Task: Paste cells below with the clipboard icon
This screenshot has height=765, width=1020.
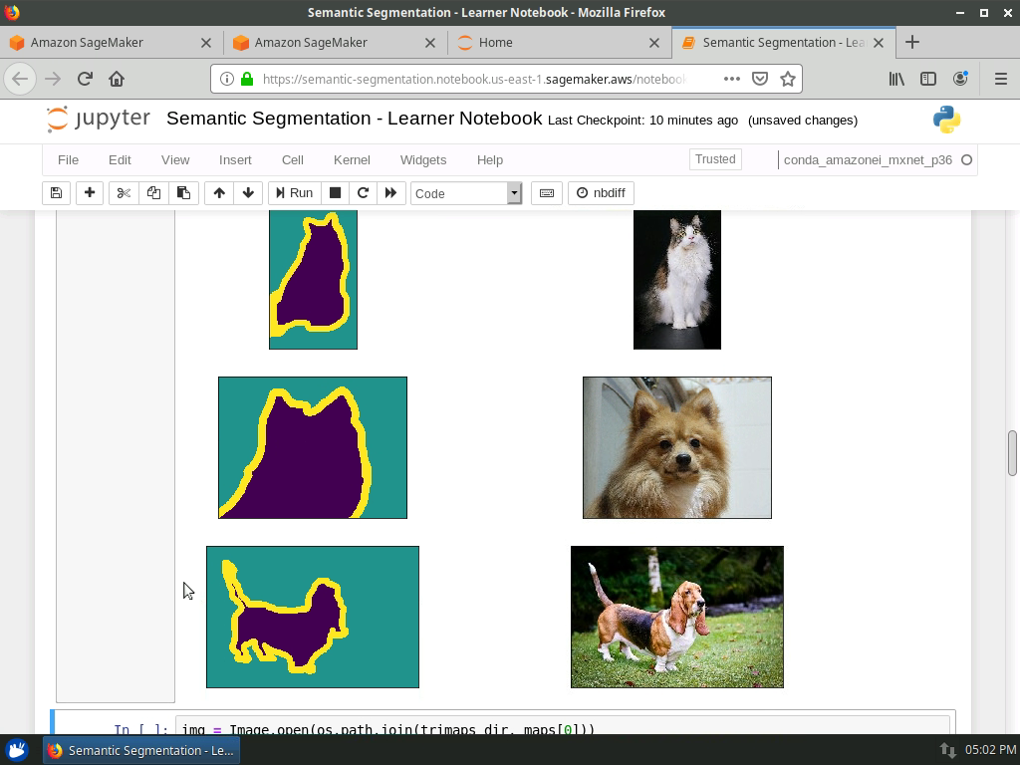Action: click(x=183, y=193)
